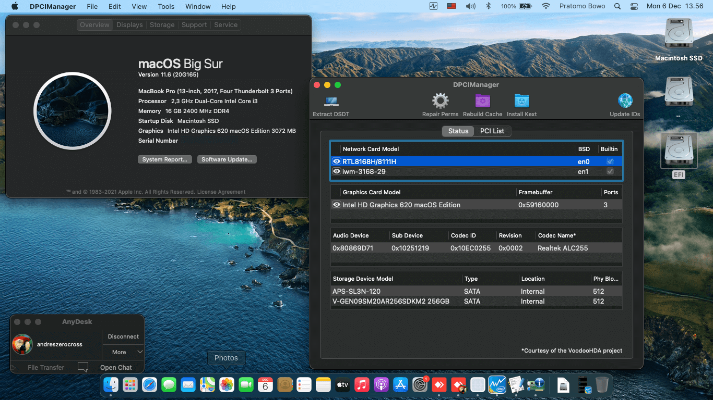Open Notes from the dock
The image size is (713, 400).
[323, 384]
